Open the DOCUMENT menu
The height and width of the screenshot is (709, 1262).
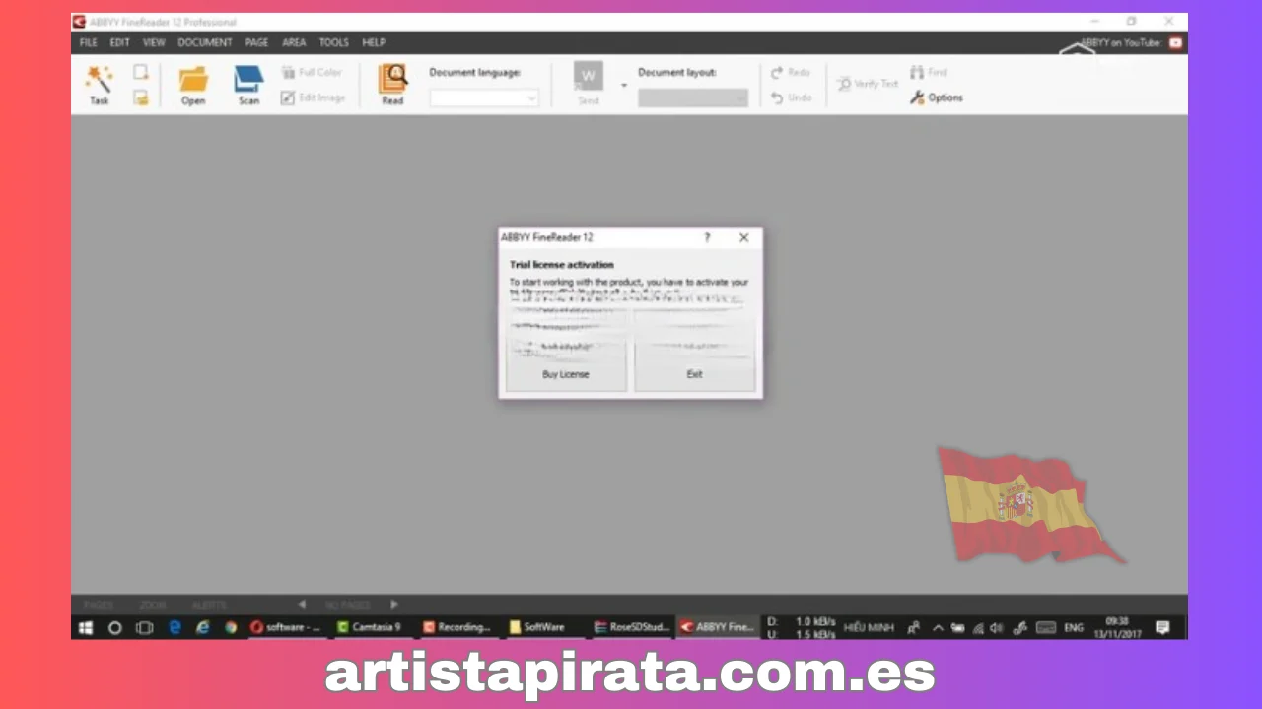coord(205,42)
